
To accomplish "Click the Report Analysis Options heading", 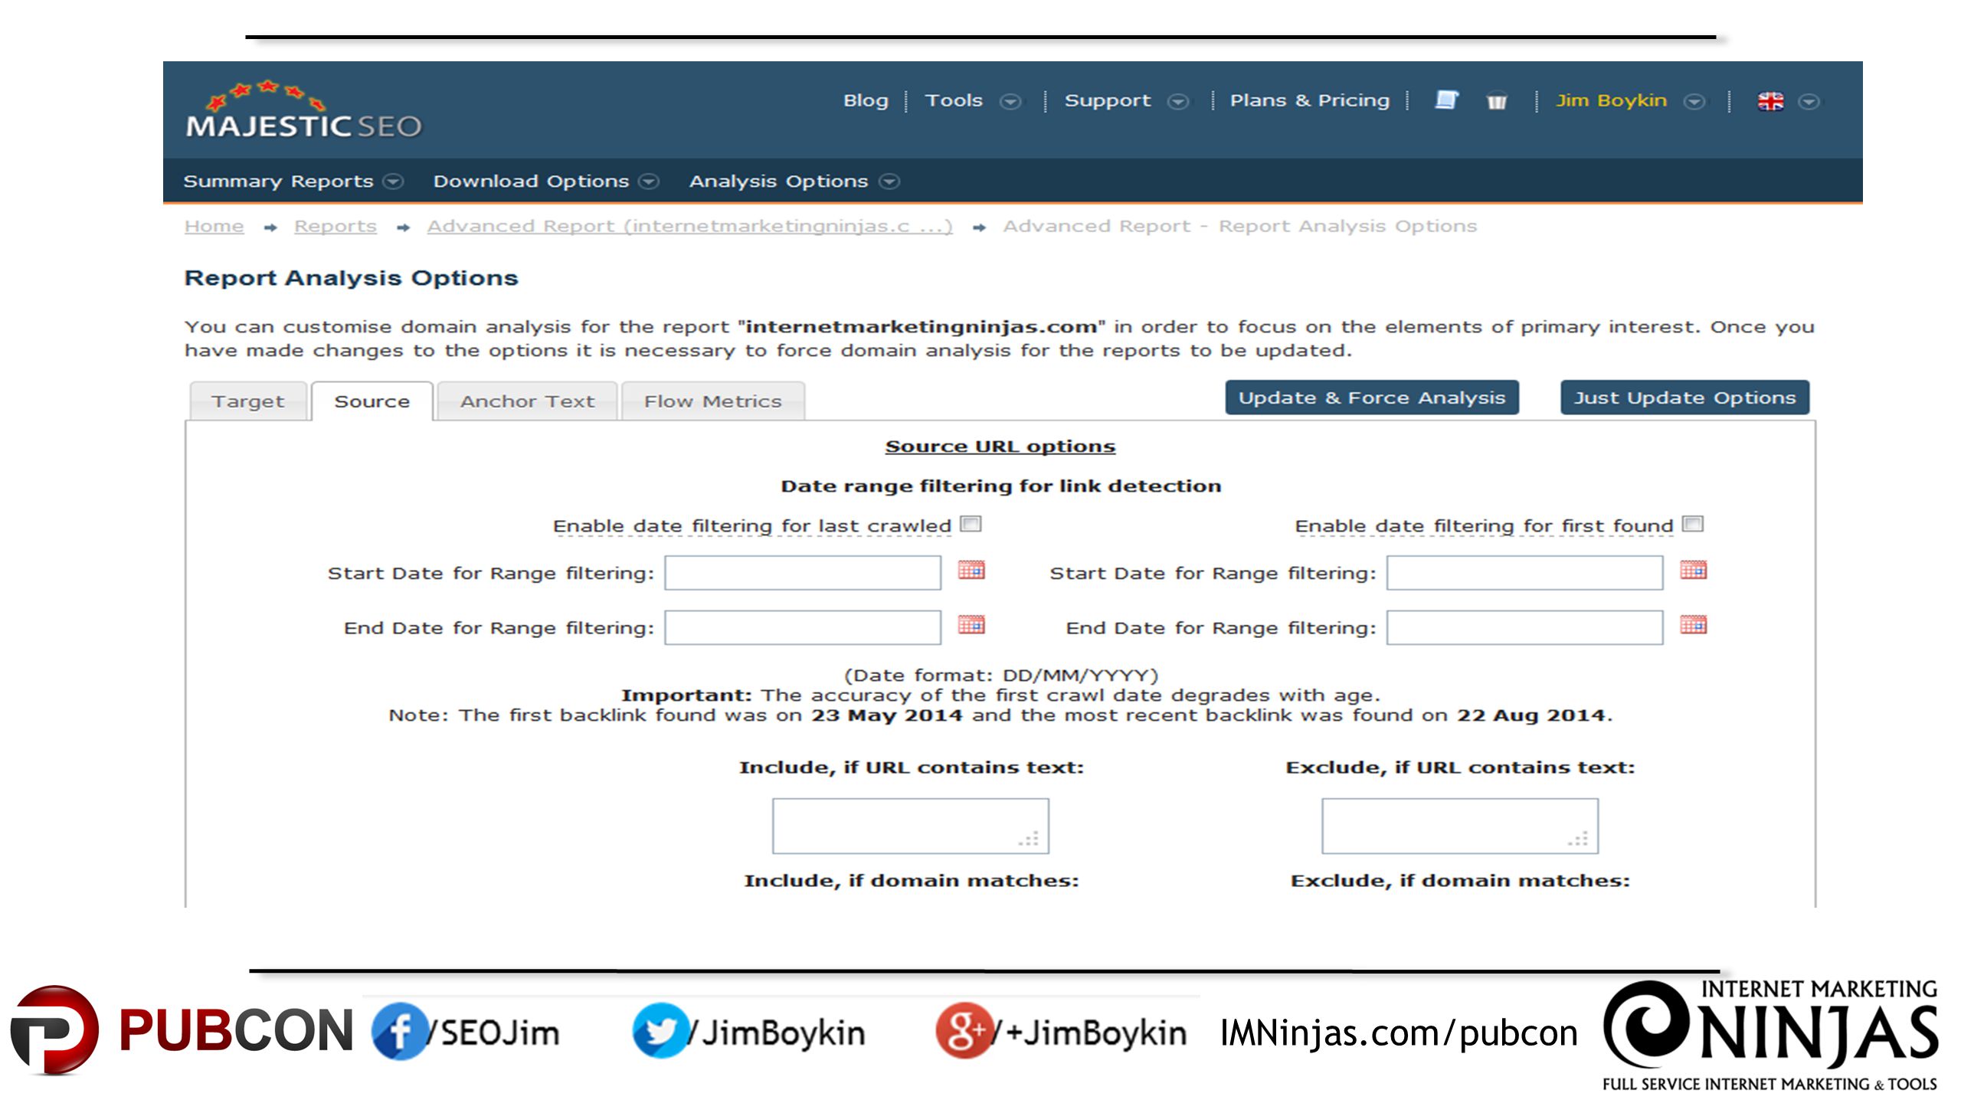I will [351, 278].
